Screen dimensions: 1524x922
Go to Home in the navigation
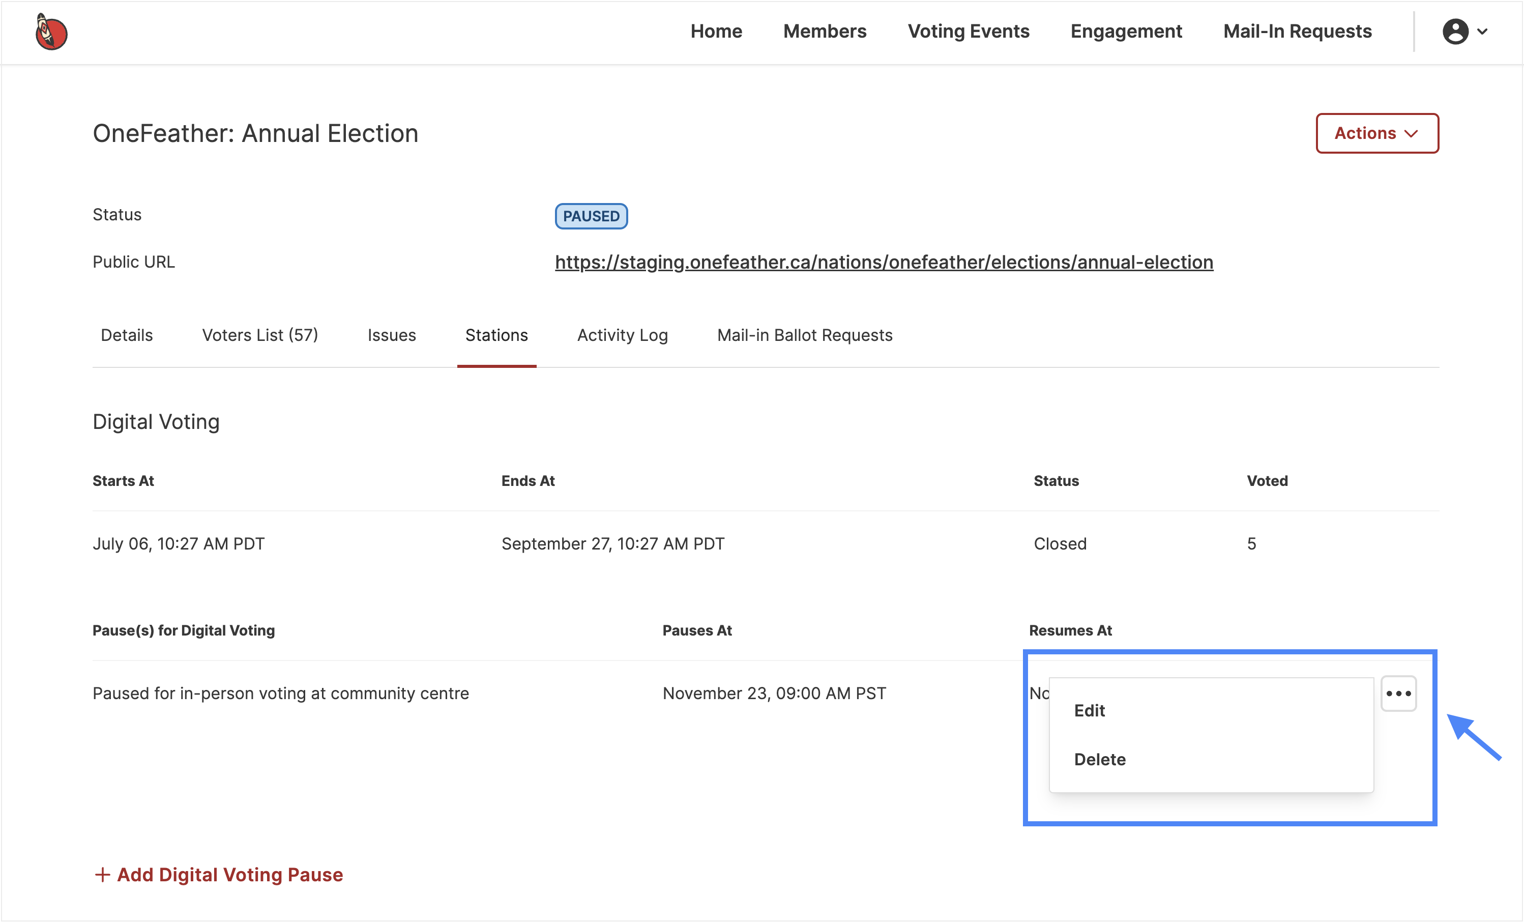point(716,32)
